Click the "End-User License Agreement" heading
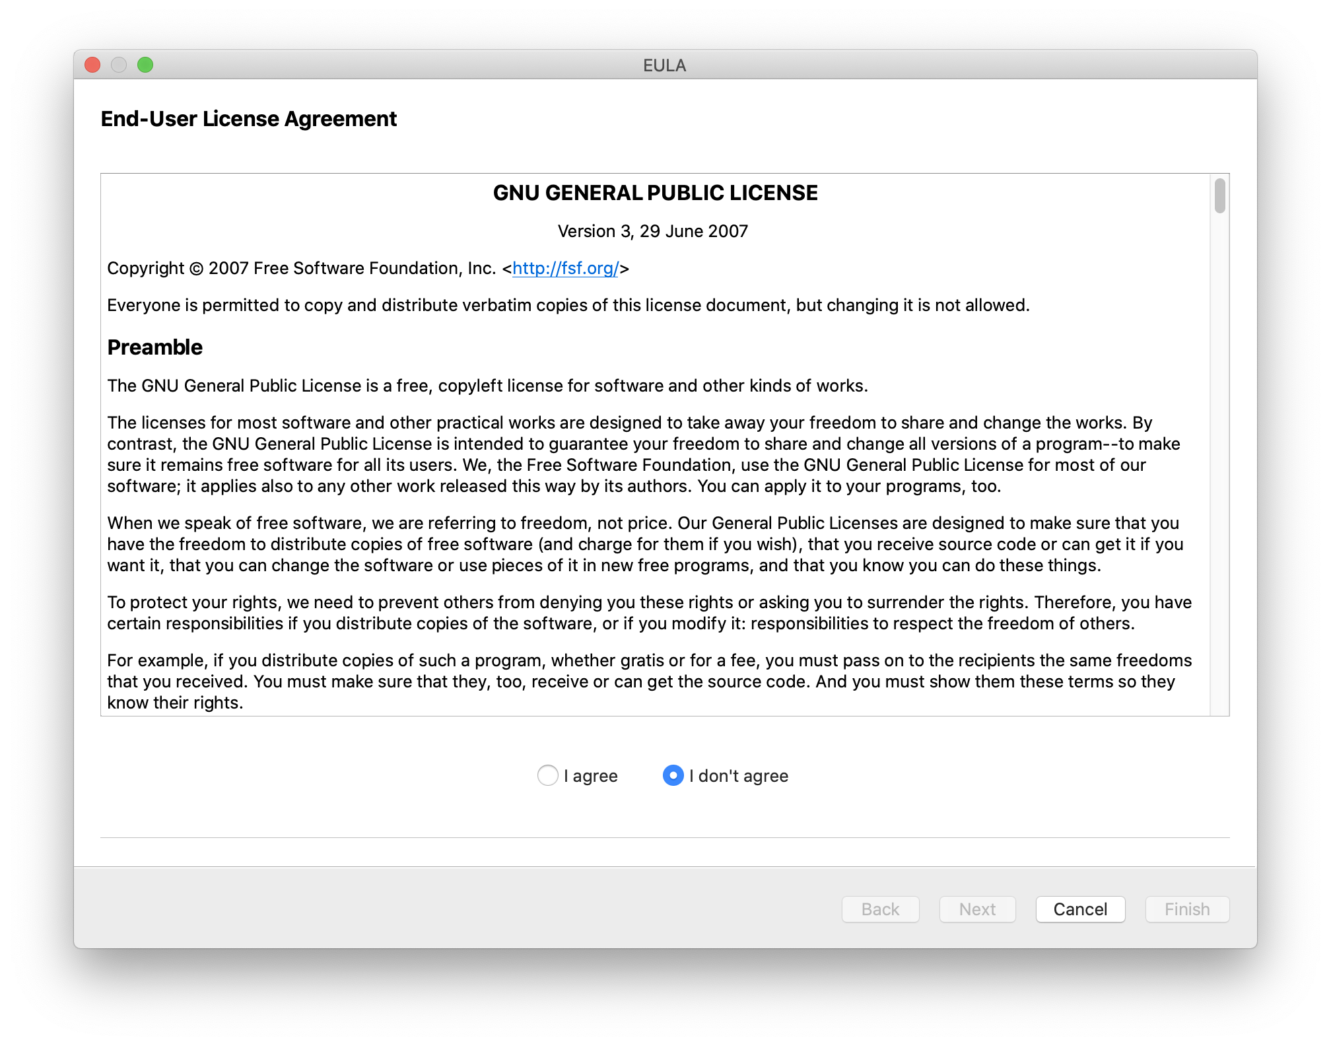The image size is (1331, 1046). point(248,119)
